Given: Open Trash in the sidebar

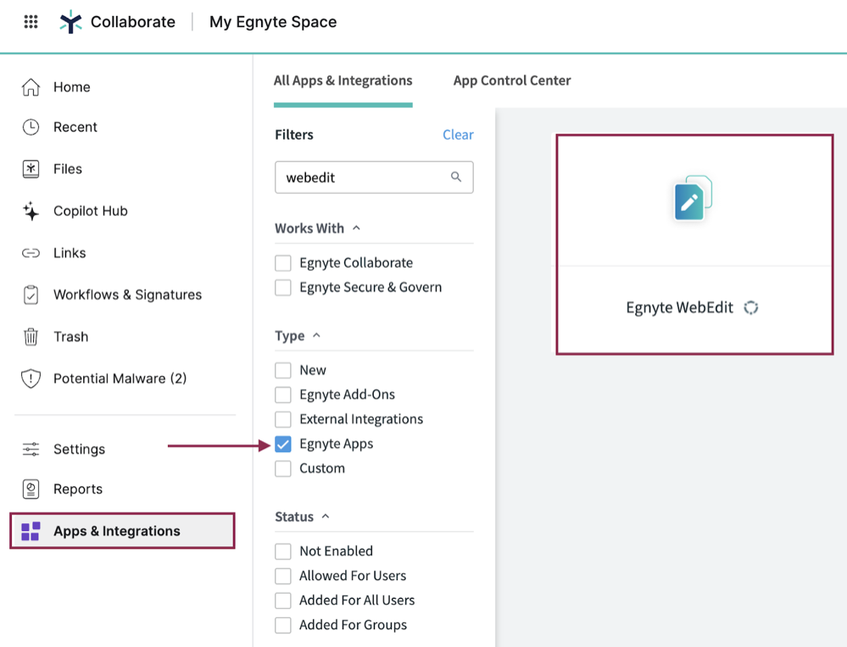Looking at the screenshot, I should pos(70,337).
